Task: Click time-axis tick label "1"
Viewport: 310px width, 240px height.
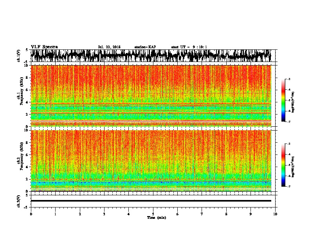Action: (x=55, y=214)
